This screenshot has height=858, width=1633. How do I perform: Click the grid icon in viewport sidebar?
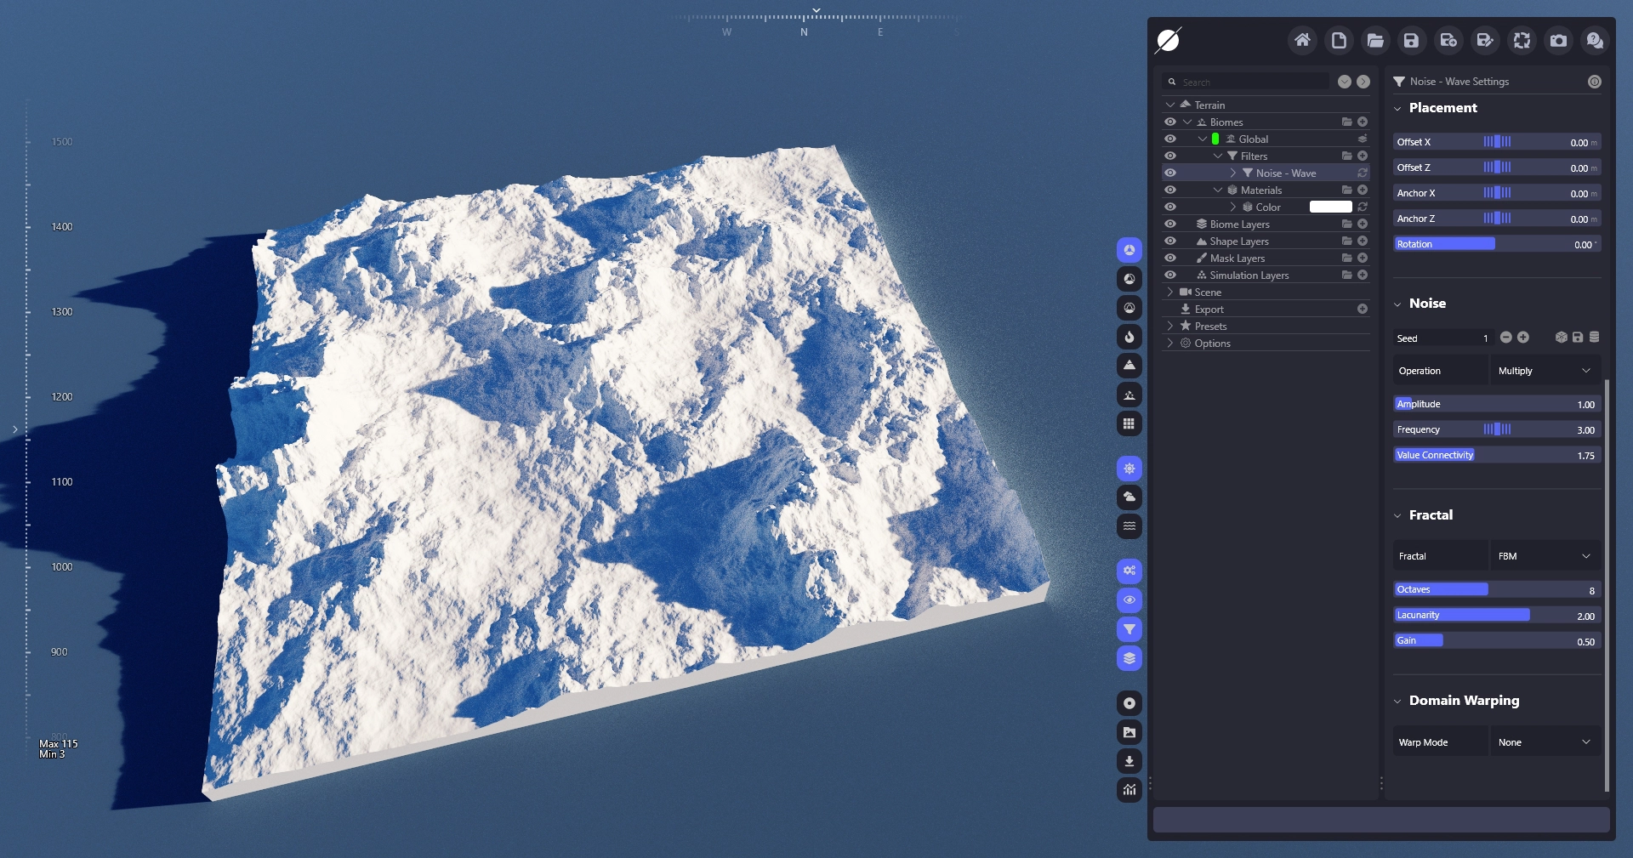(1129, 424)
